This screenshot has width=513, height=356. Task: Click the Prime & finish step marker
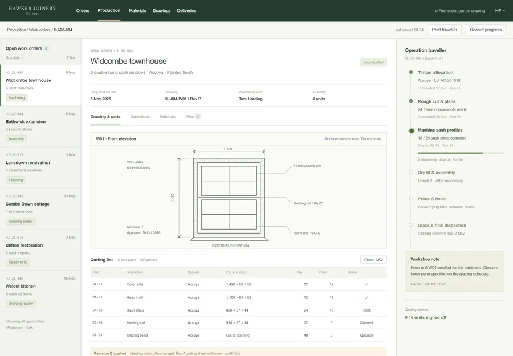[411, 199]
